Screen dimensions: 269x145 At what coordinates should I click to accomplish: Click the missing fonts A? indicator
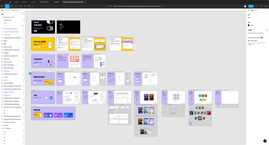click(x=261, y=6)
